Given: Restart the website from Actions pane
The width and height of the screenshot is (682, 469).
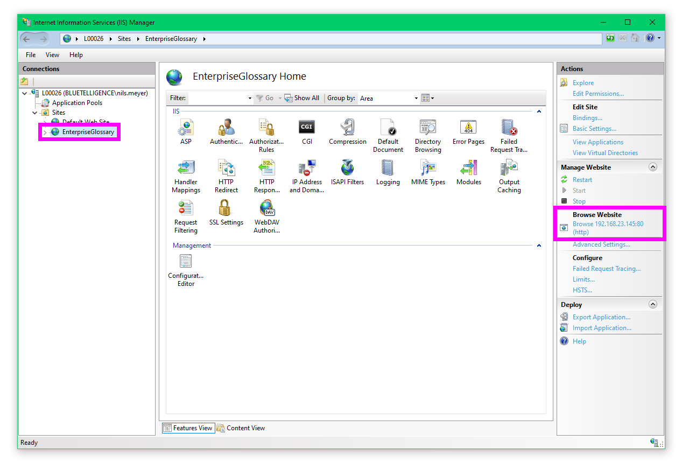Looking at the screenshot, I should coord(582,180).
